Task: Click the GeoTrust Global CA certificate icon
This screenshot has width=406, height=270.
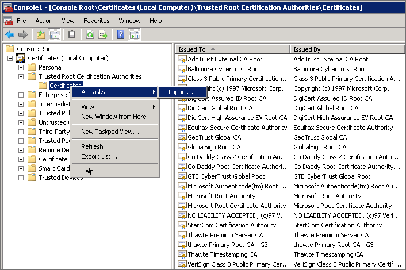Action: 182,137
